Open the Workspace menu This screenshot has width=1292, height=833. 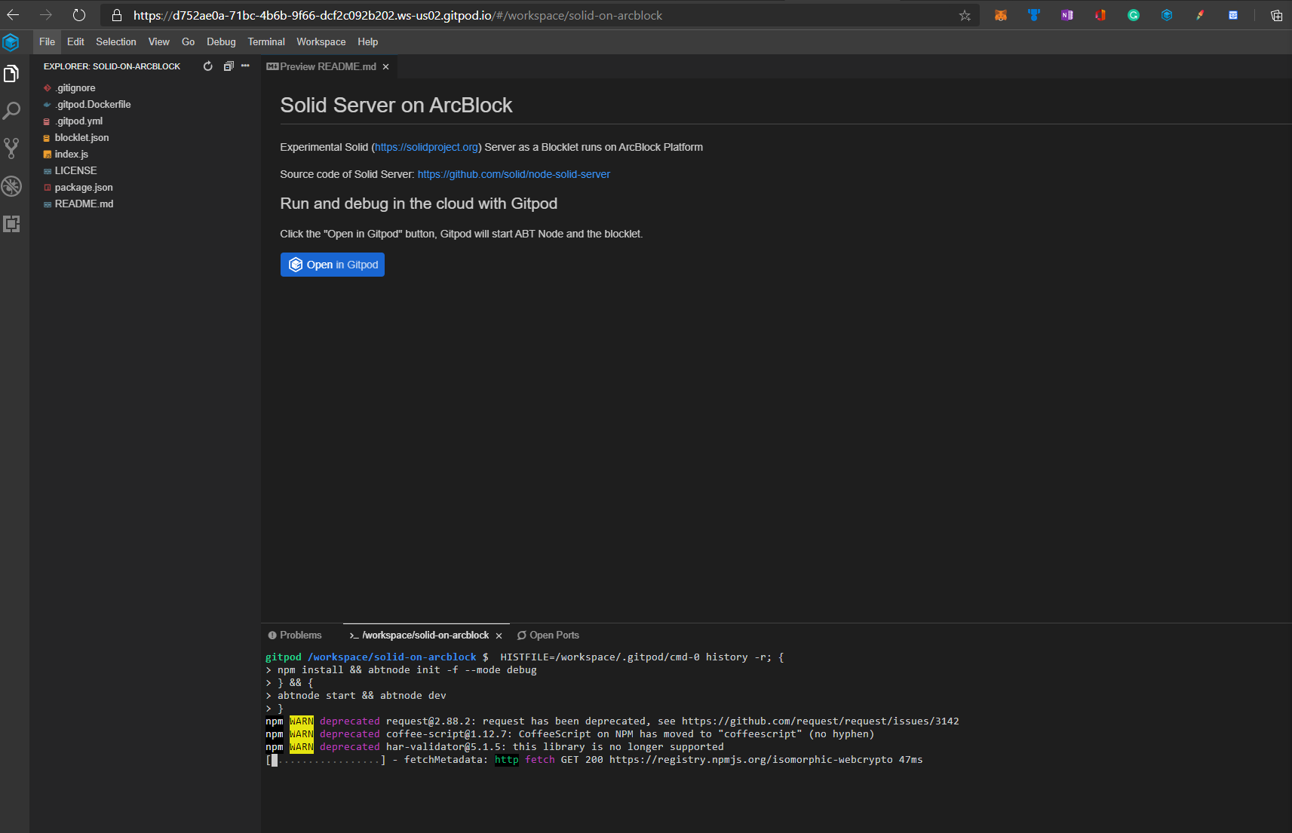pyautogui.click(x=321, y=42)
